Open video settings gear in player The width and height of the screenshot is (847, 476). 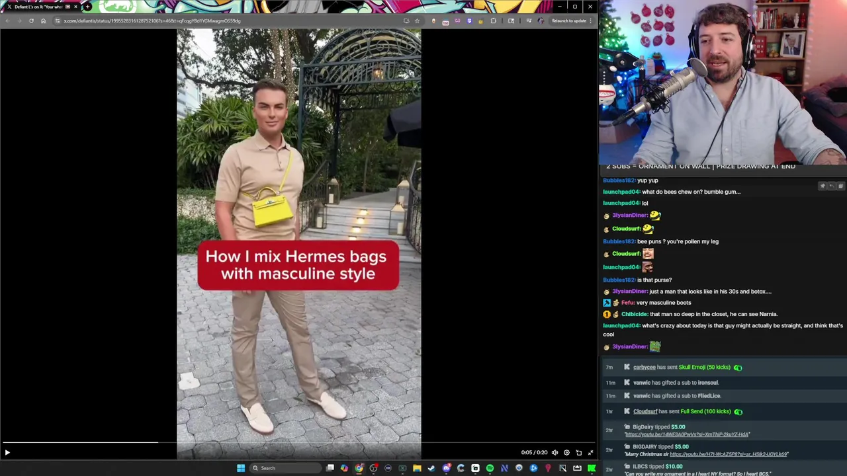pyautogui.click(x=566, y=453)
